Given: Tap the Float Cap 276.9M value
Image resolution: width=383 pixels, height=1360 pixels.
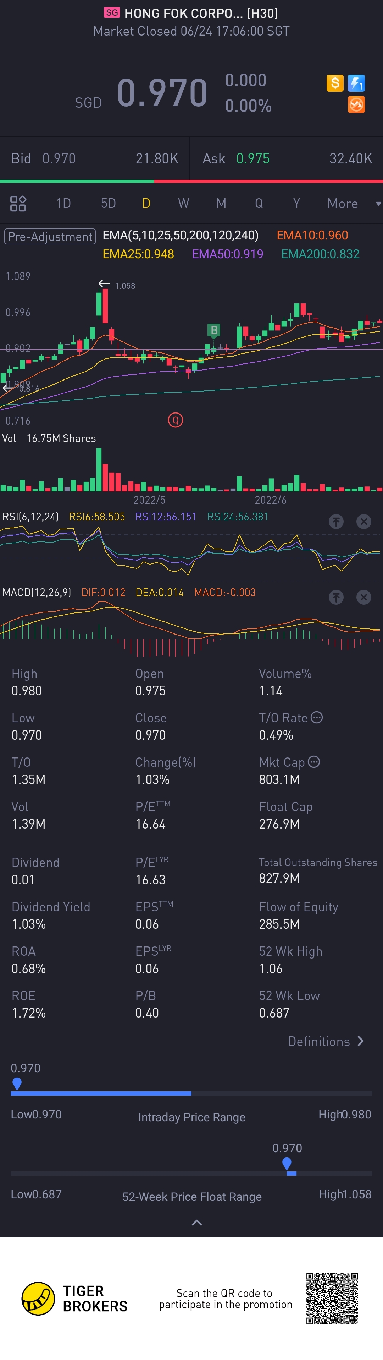Looking at the screenshot, I should point(279,824).
